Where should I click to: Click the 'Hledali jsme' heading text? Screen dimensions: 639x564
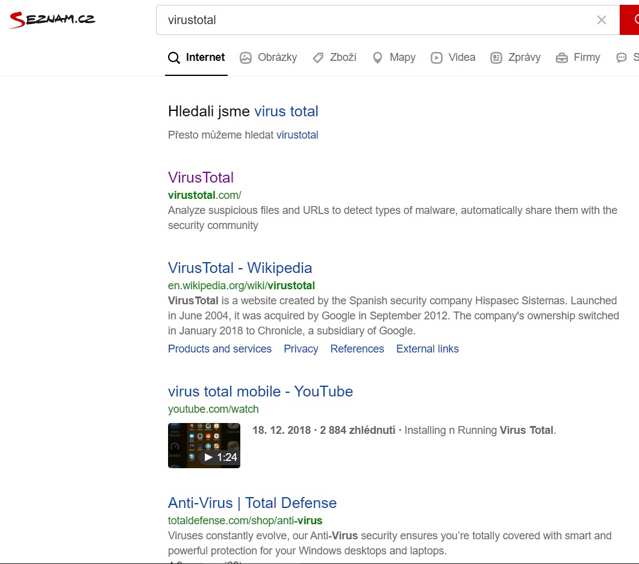[x=208, y=111]
